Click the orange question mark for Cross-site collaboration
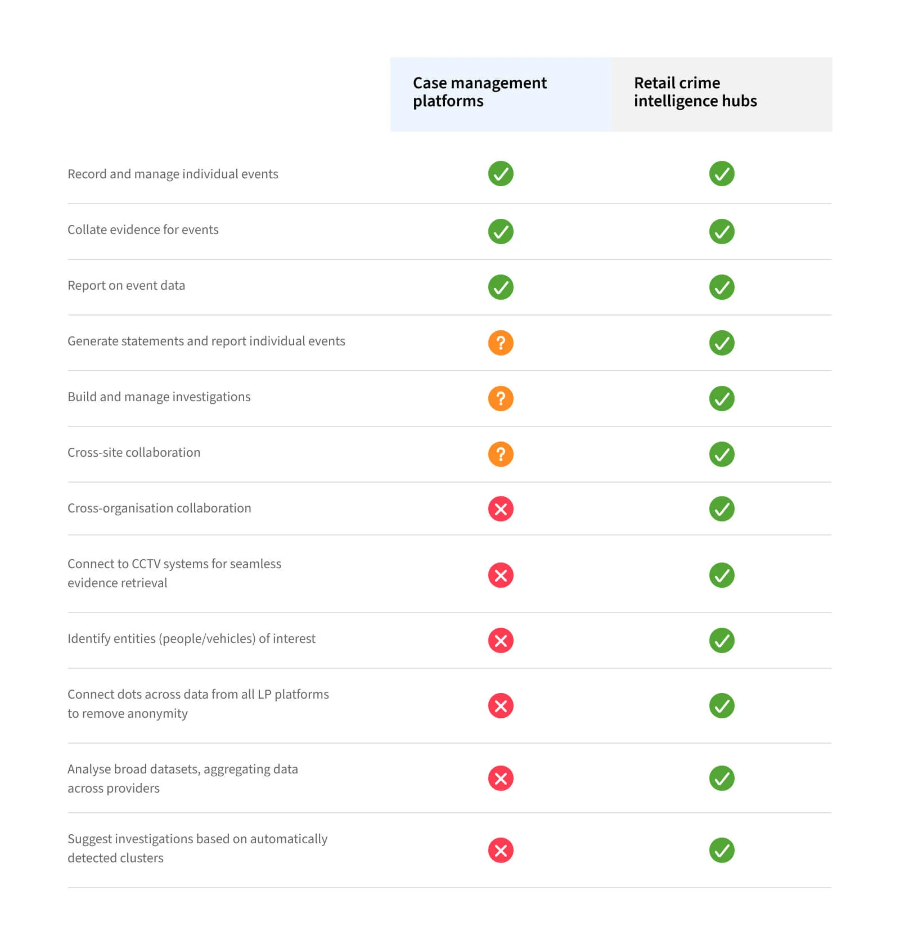Viewport: 900px width, 945px height. tap(501, 454)
